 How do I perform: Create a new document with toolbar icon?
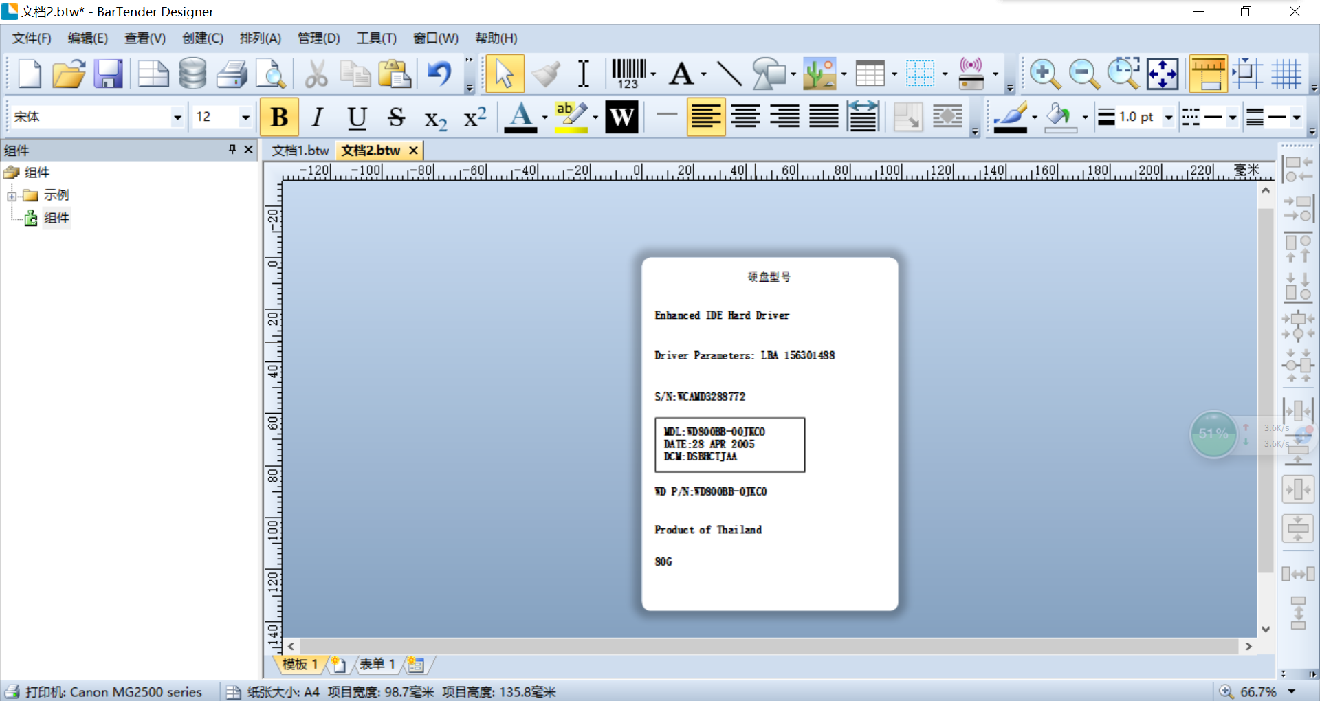pos(30,74)
